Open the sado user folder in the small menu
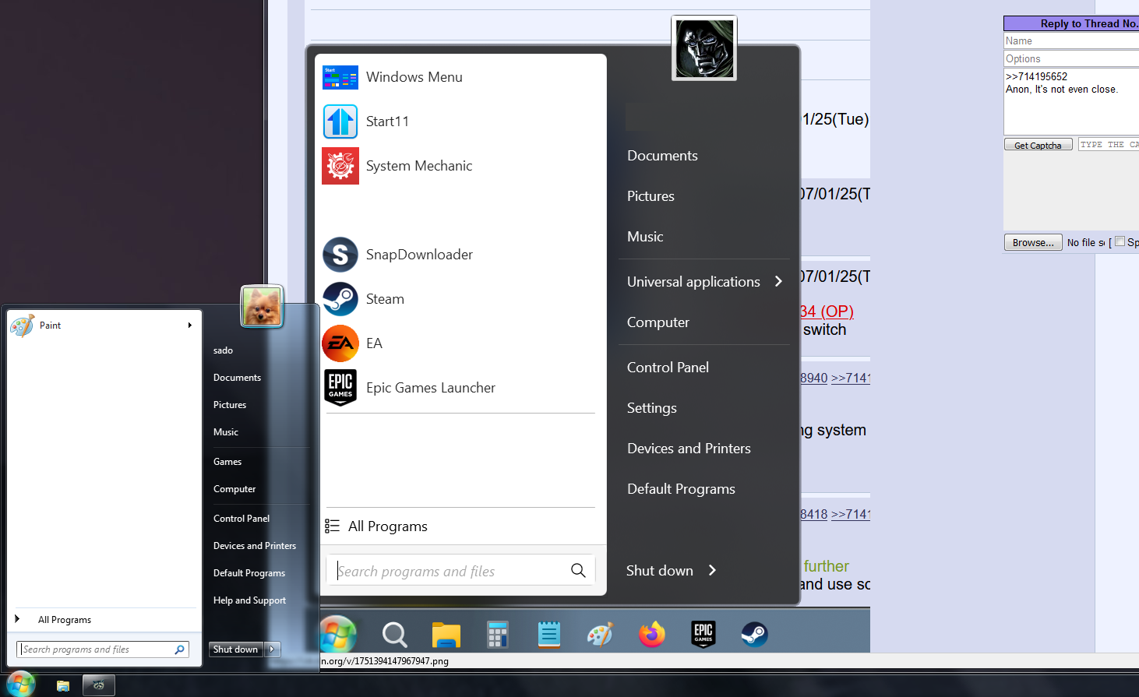This screenshot has width=1139, height=697. (223, 350)
